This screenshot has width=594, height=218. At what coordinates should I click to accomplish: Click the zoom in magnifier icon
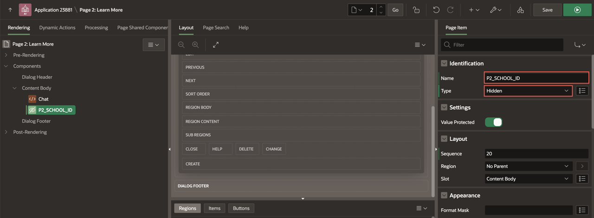[x=195, y=45]
